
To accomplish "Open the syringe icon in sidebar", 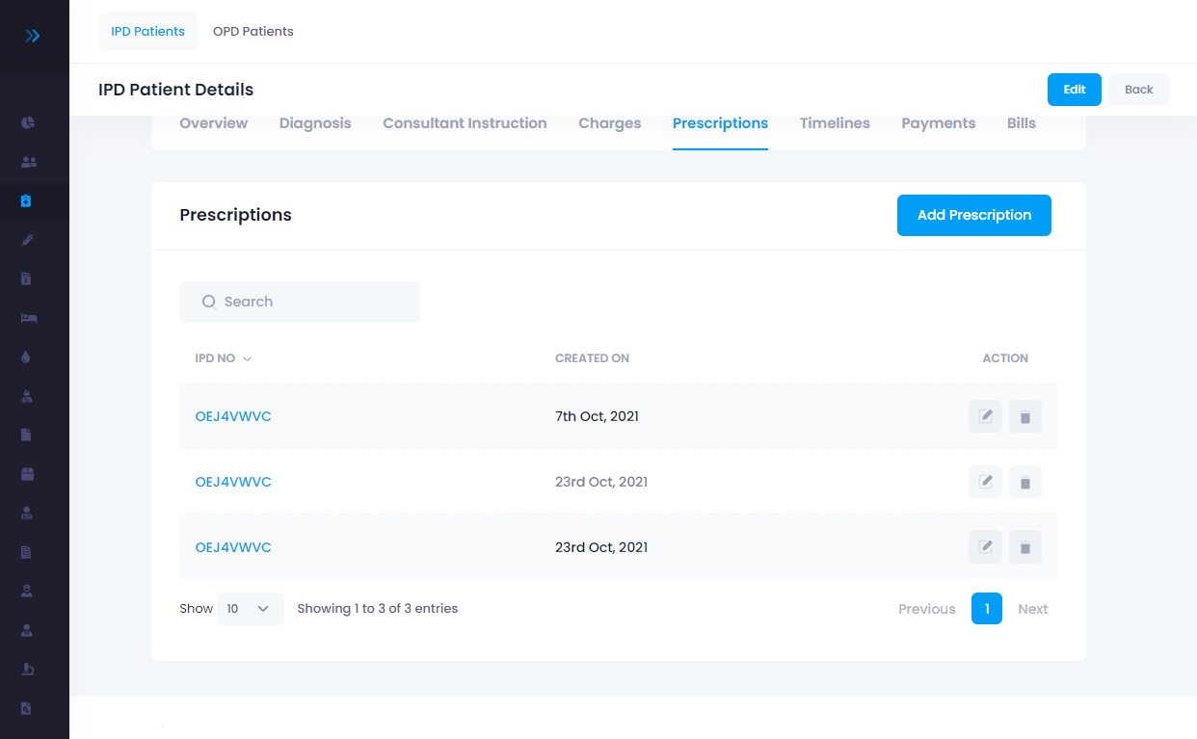I will [27, 240].
